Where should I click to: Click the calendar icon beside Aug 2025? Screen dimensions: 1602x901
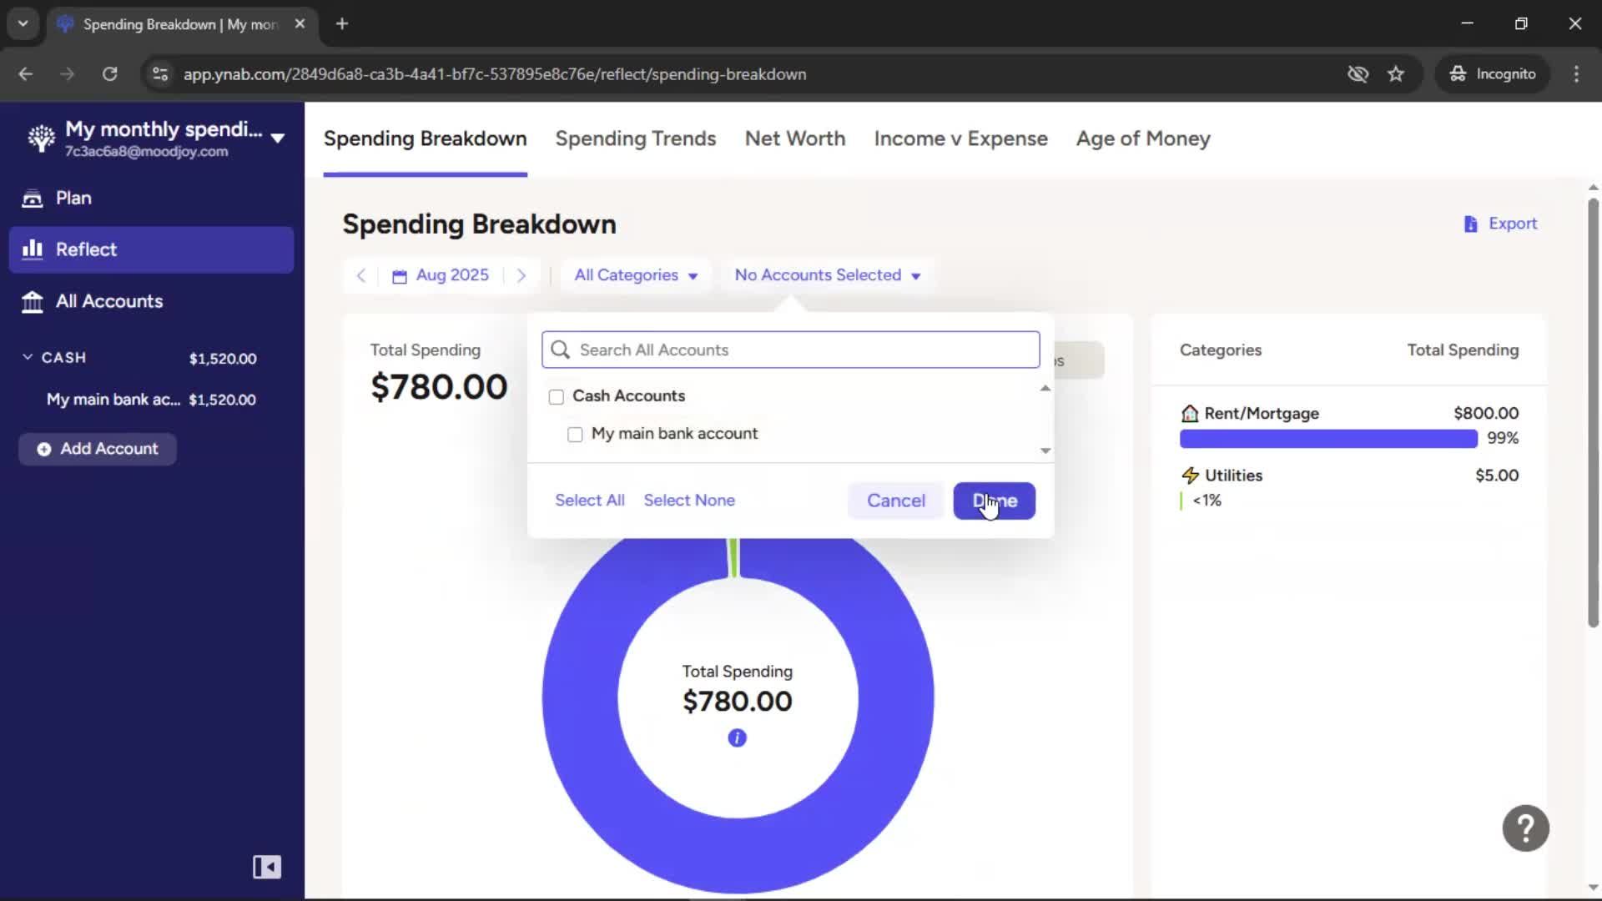(x=400, y=276)
